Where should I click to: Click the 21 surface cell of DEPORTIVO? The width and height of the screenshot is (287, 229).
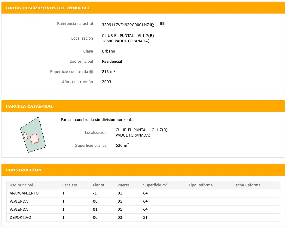tap(145, 218)
